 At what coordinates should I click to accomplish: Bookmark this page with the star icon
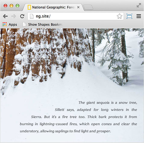120,16
